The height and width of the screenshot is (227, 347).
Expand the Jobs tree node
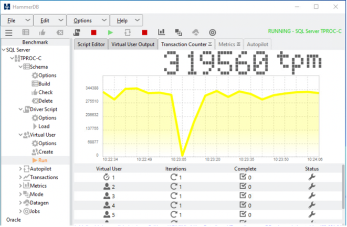pos(20,211)
